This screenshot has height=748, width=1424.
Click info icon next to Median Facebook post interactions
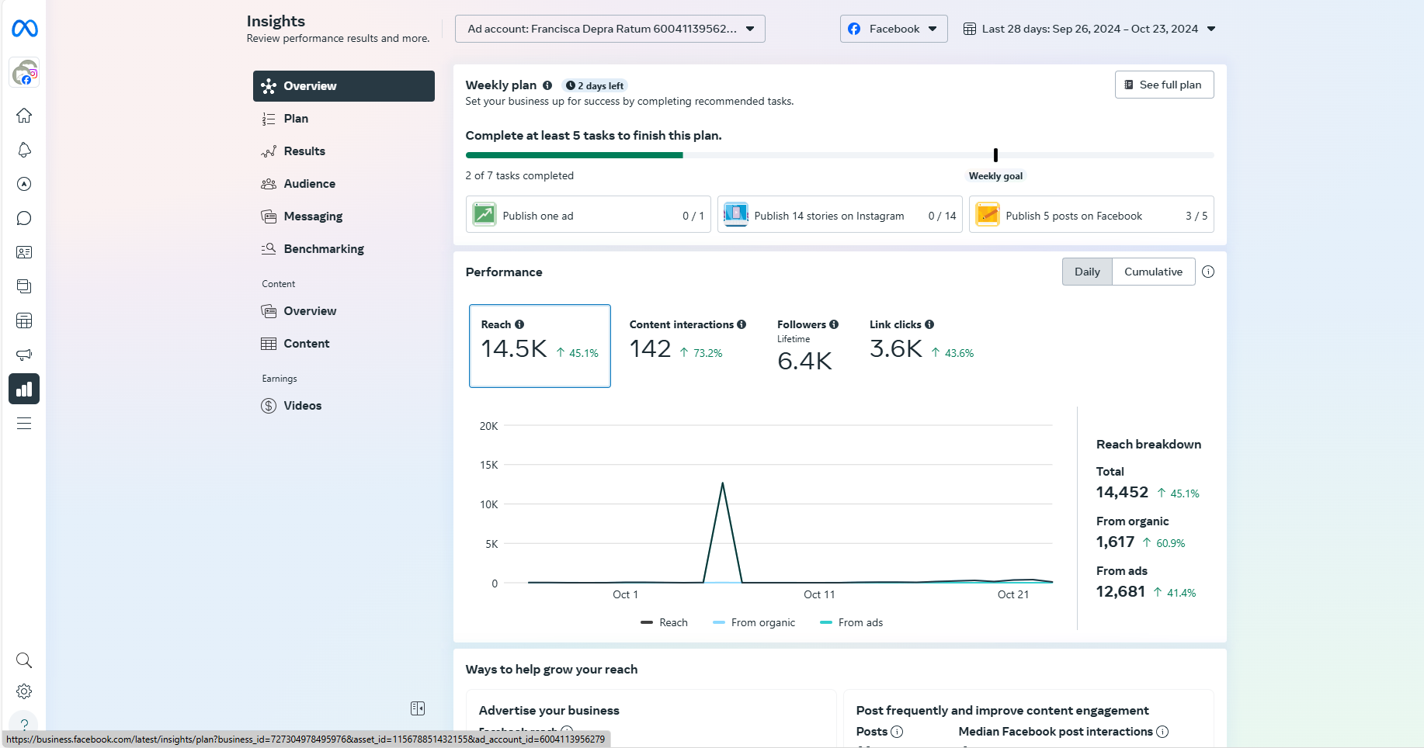[1162, 732]
